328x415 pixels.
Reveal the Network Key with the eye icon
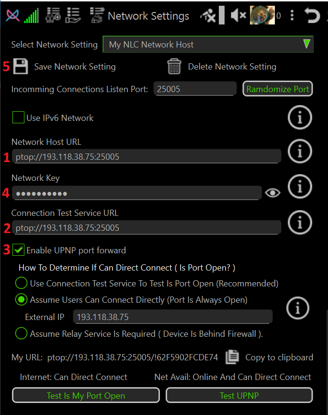[x=272, y=192]
